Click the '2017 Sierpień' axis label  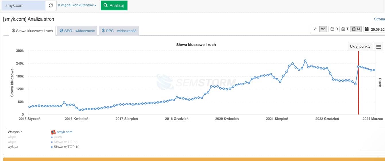coord(127,119)
